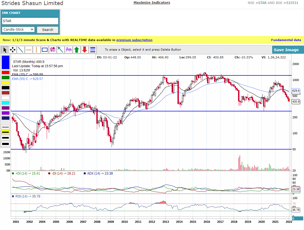Pick the black color swatch

point(6,88)
